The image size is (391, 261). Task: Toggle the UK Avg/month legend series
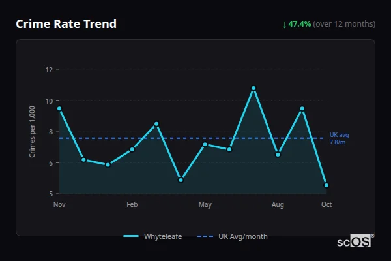232,236
